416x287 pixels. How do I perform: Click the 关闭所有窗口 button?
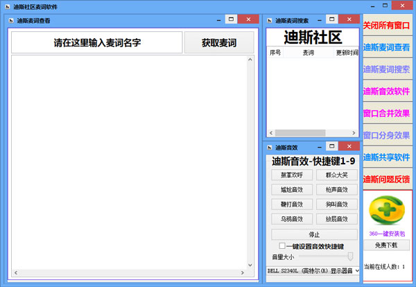coord(387,25)
